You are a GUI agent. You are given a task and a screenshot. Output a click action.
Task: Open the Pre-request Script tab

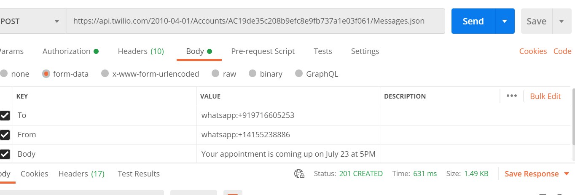pyautogui.click(x=263, y=51)
